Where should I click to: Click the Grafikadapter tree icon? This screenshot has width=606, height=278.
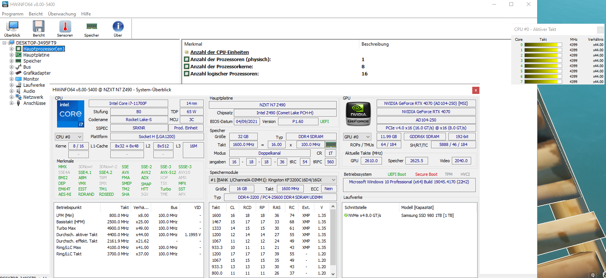pyautogui.click(x=18, y=73)
